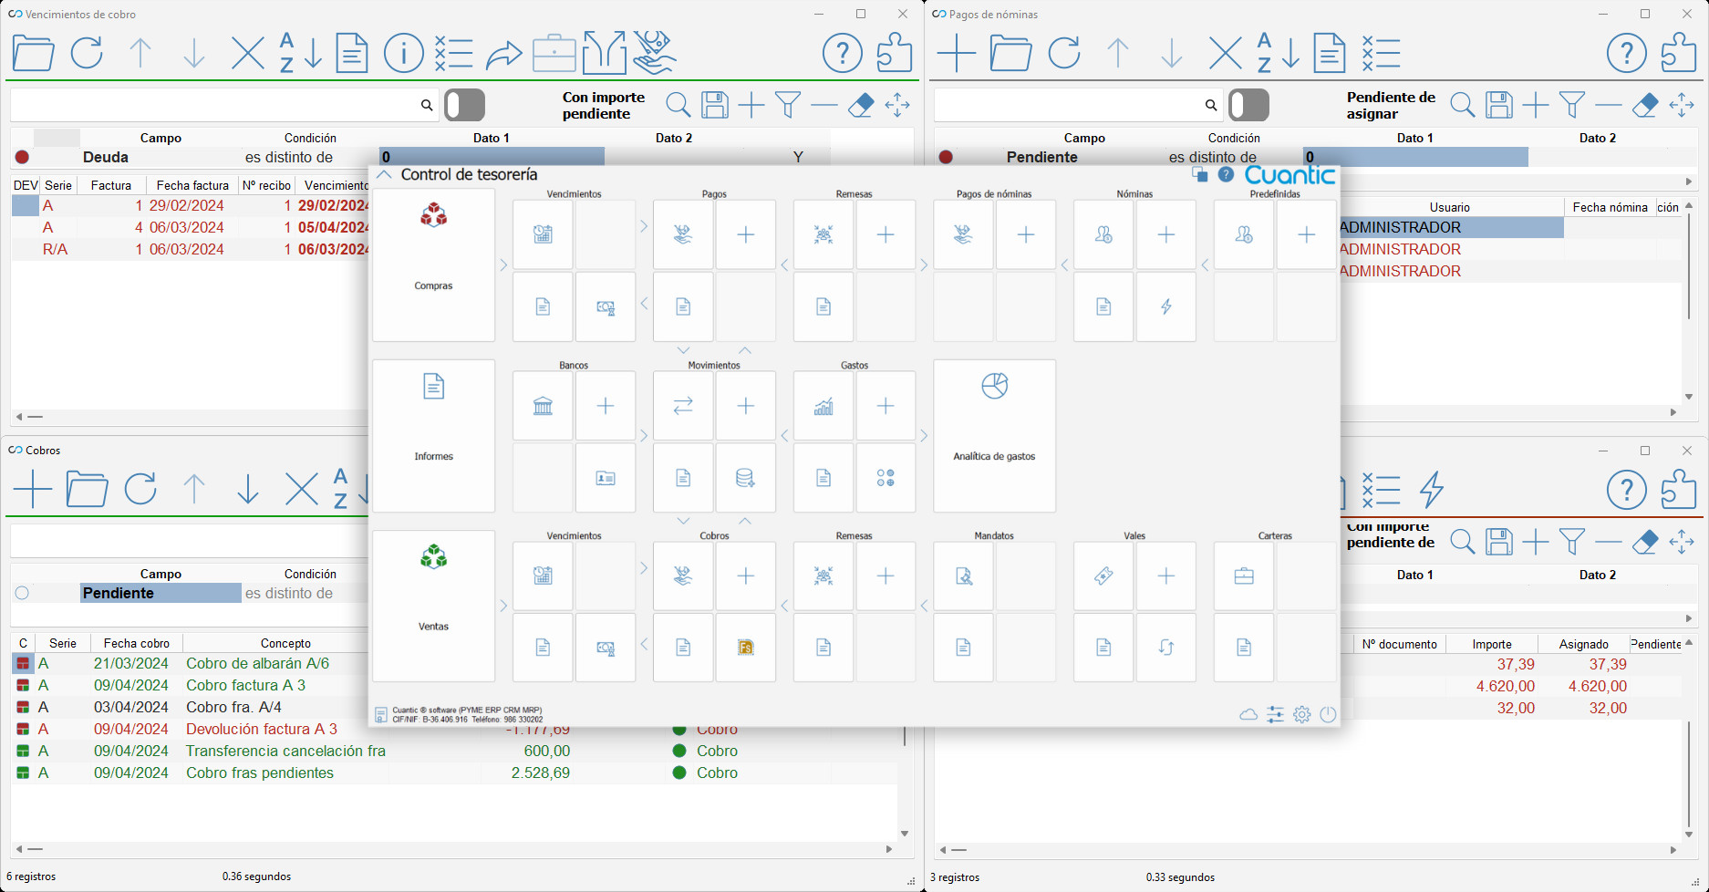Viewport: 1709px width, 892px height.
Task: Open Vales ticket icon
Action: pyautogui.click(x=1103, y=576)
